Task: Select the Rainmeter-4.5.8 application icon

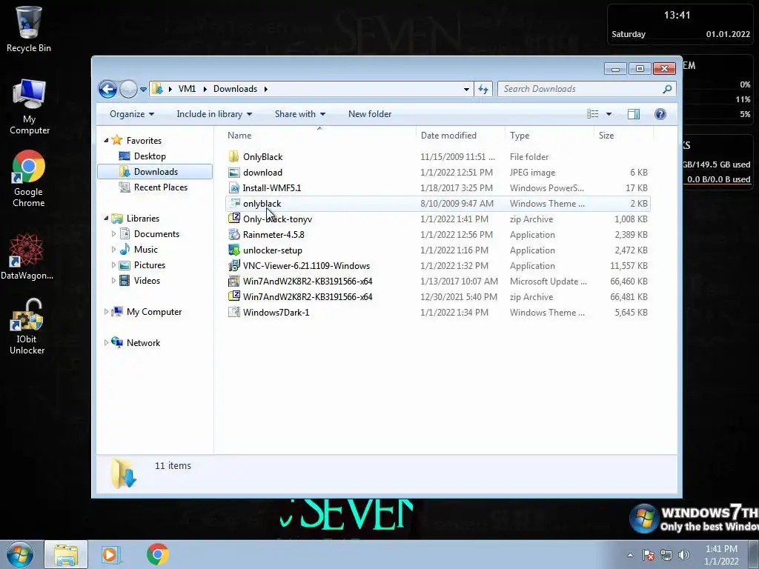Action: 233,235
